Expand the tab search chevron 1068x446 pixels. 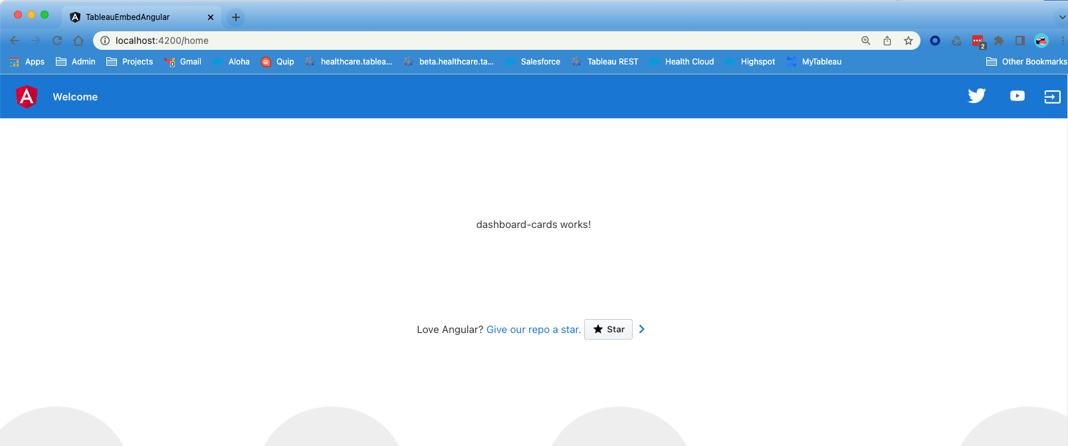click(x=1062, y=17)
